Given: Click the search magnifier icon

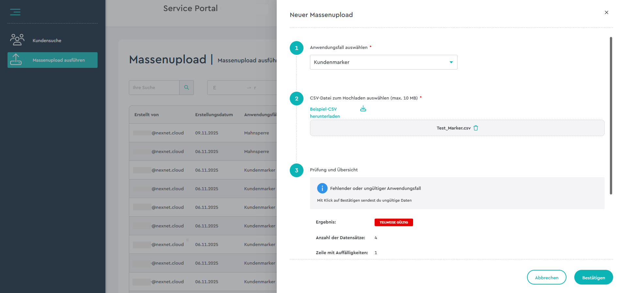Looking at the screenshot, I should click(x=186, y=87).
